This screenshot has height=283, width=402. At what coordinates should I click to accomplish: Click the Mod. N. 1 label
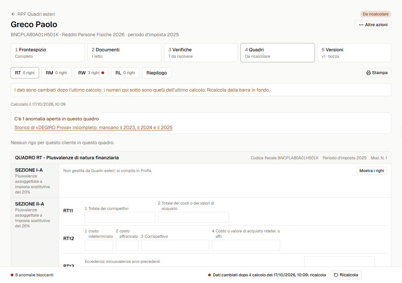click(379, 158)
